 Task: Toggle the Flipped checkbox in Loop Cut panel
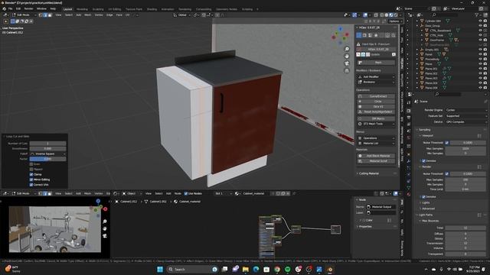(x=31, y=170)
